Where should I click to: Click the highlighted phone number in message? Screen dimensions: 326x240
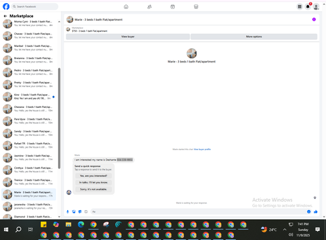point(125,160)
